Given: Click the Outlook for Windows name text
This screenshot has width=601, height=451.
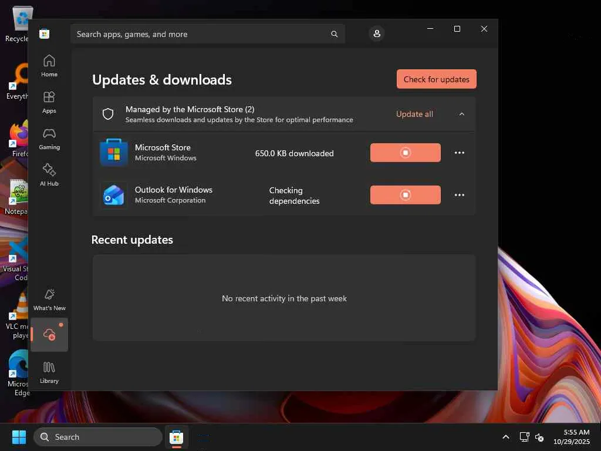Looking at the screenshot, I should (x=174, y=190).
